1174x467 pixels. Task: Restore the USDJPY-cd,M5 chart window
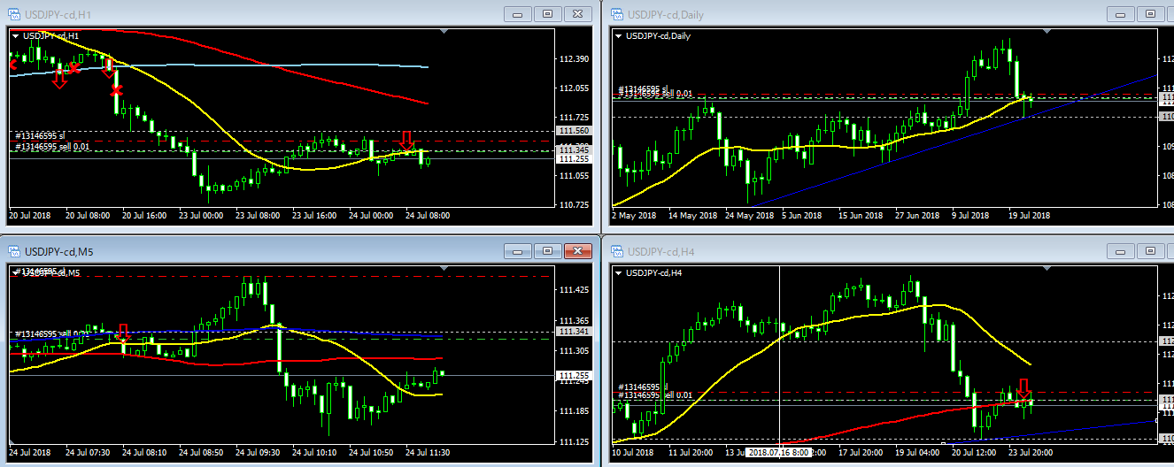pyautogui.click(x=548, y=252)
